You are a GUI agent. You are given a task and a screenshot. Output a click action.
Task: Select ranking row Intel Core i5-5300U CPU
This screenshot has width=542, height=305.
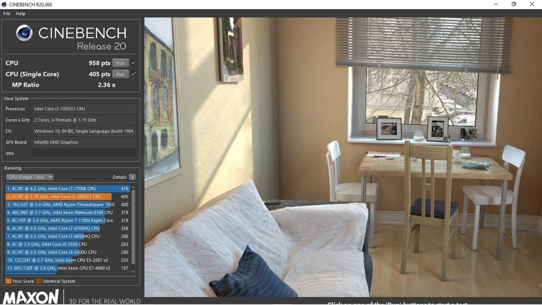tap(67, 252)
